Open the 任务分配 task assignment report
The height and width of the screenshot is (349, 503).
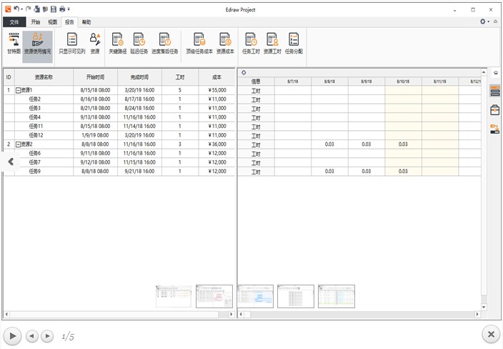(294, 44)
